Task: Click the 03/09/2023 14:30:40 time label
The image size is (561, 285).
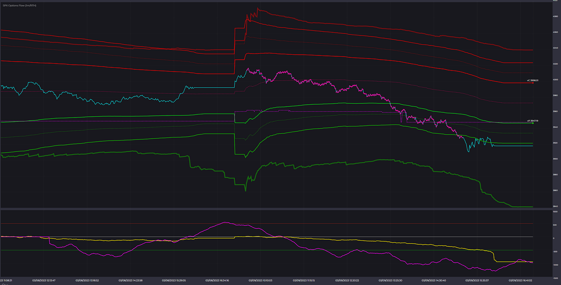Action: click(434, 280)
